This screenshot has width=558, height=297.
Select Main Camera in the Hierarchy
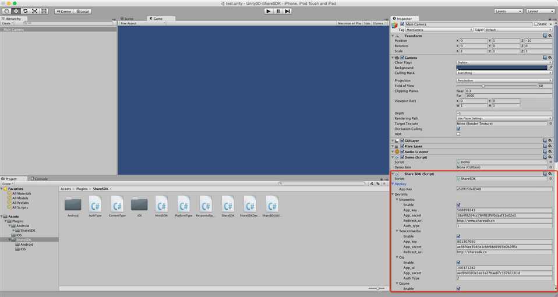(x=58, y=30)
